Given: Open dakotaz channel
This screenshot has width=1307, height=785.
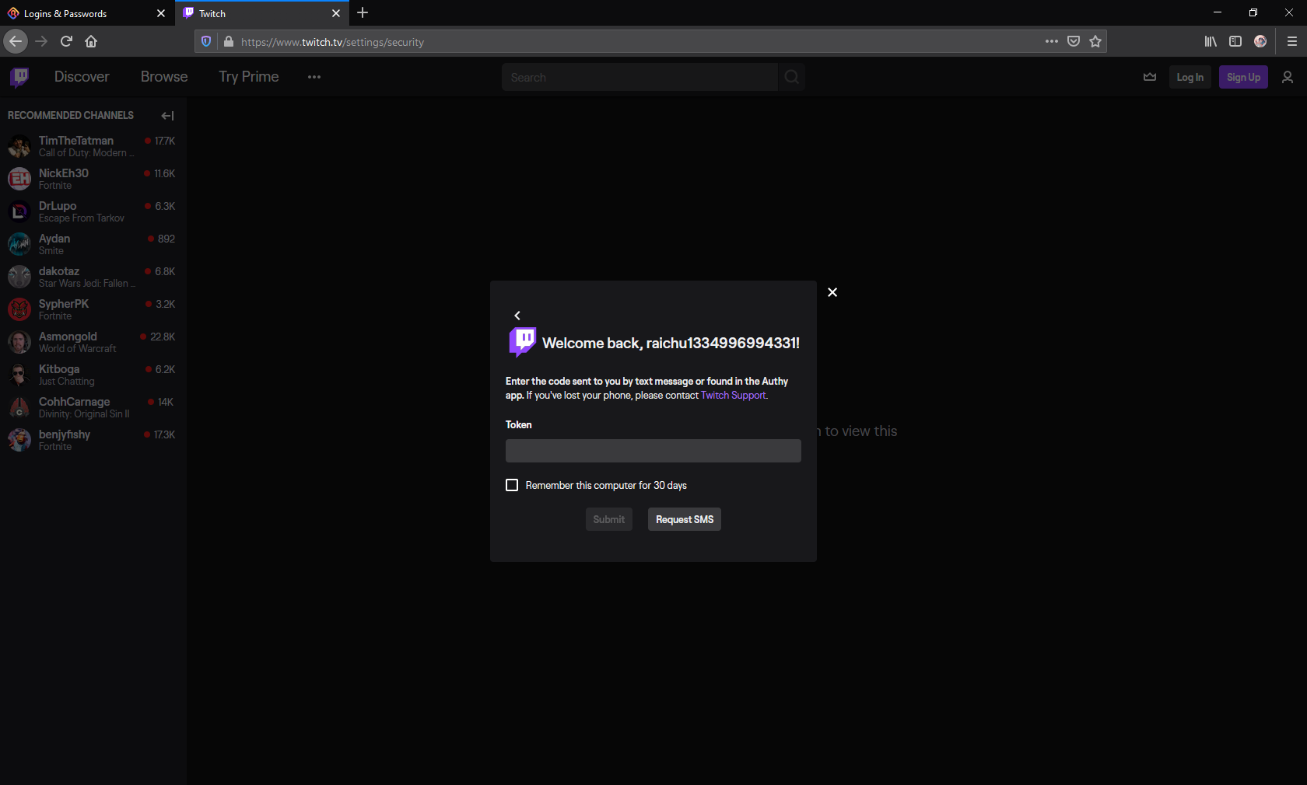Looking at the screenshot, I should click(92, 277).
